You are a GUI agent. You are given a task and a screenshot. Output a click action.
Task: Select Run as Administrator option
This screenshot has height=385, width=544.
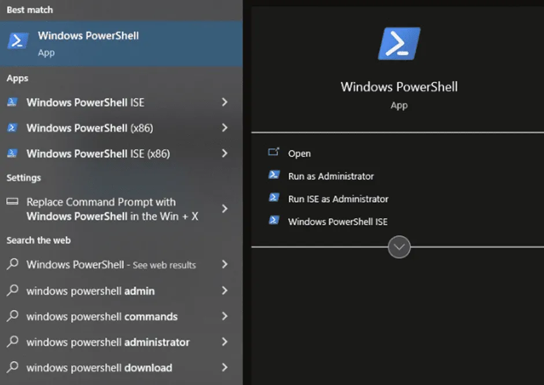coord(331,176)
